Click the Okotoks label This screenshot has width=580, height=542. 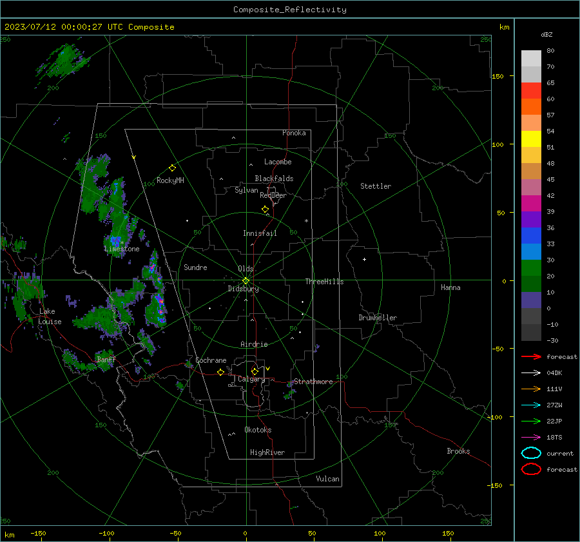click(x=258, y=430)
